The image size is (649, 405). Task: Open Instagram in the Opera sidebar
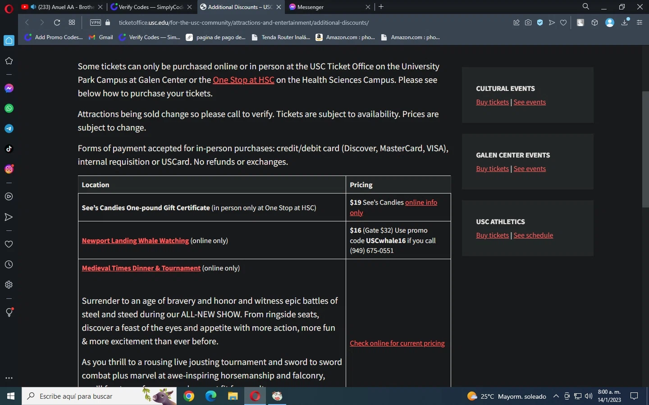coord(9,169)
